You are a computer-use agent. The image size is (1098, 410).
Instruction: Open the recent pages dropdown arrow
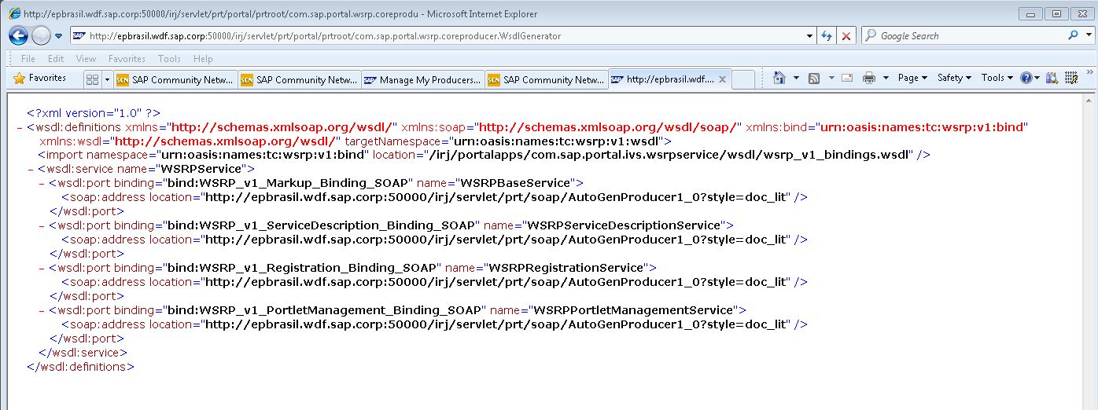click(58, 36)
